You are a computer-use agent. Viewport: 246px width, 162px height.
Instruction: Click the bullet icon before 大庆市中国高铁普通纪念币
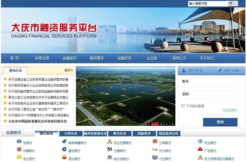(x=5, y=121)
